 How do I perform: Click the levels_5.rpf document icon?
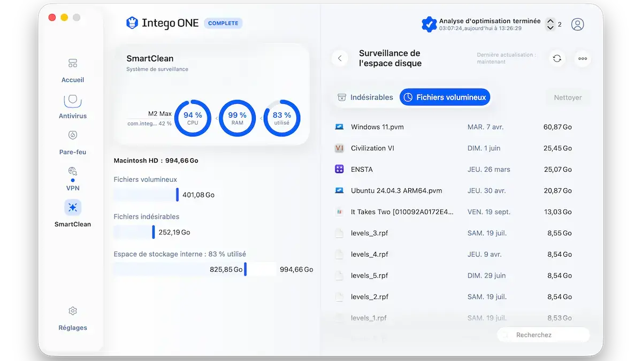[x=339, y=275]
